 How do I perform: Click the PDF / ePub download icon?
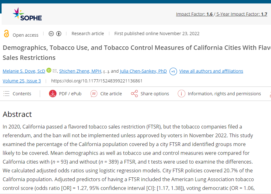[53, 94]
